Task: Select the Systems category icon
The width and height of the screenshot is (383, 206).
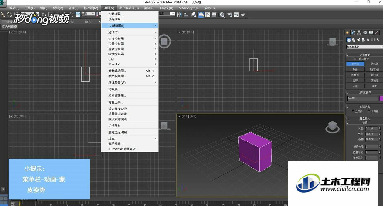Action: 378,40
